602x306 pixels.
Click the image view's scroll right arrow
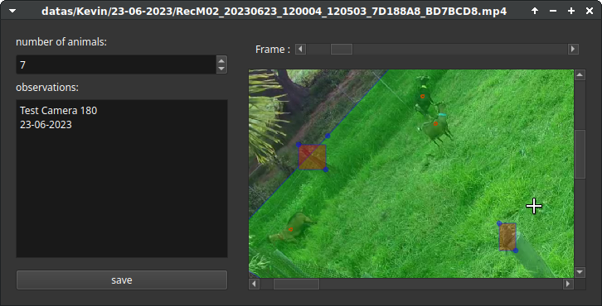pyautogui.click(x=568, y=284)
